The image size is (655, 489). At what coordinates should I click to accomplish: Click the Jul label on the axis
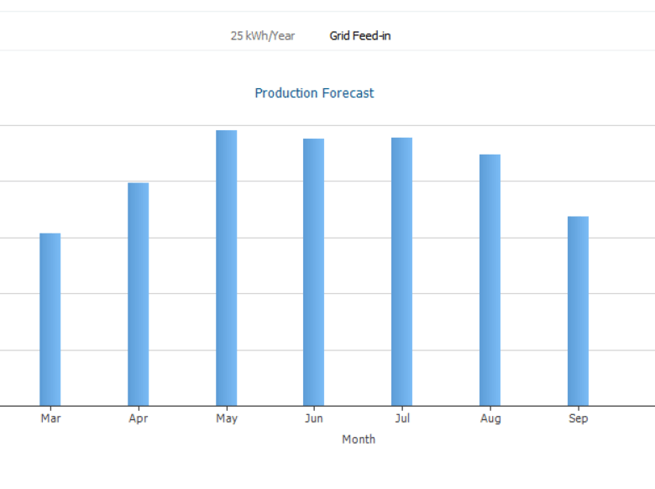401,418
